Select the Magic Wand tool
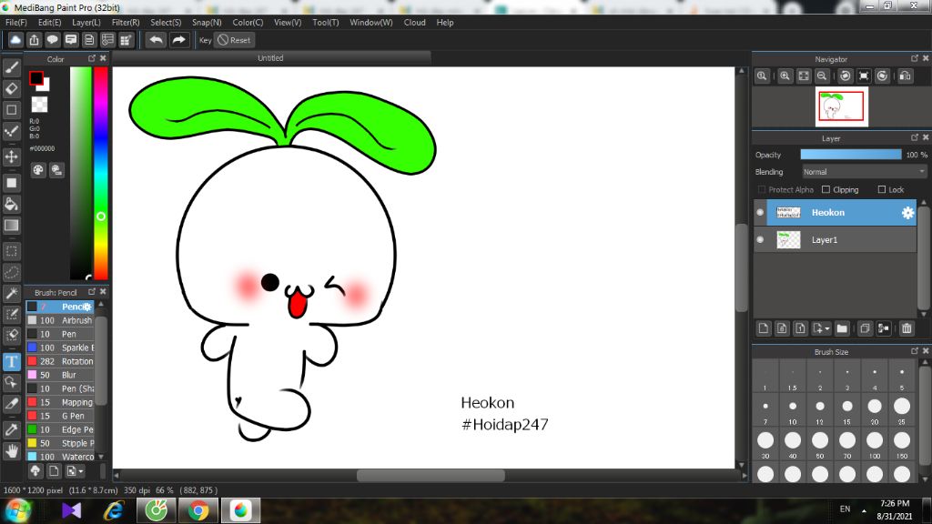Screen dimensions: 932x524 coord(11,293)
